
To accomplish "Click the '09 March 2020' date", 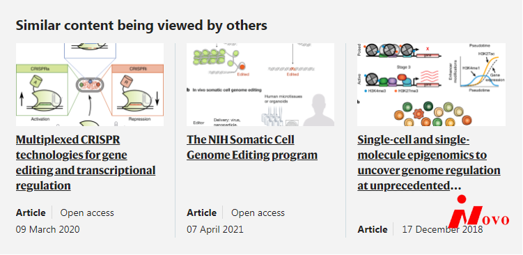I will point(47,229).
